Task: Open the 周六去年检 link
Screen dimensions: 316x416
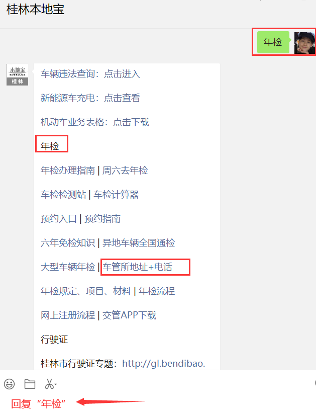Action: 125,171
